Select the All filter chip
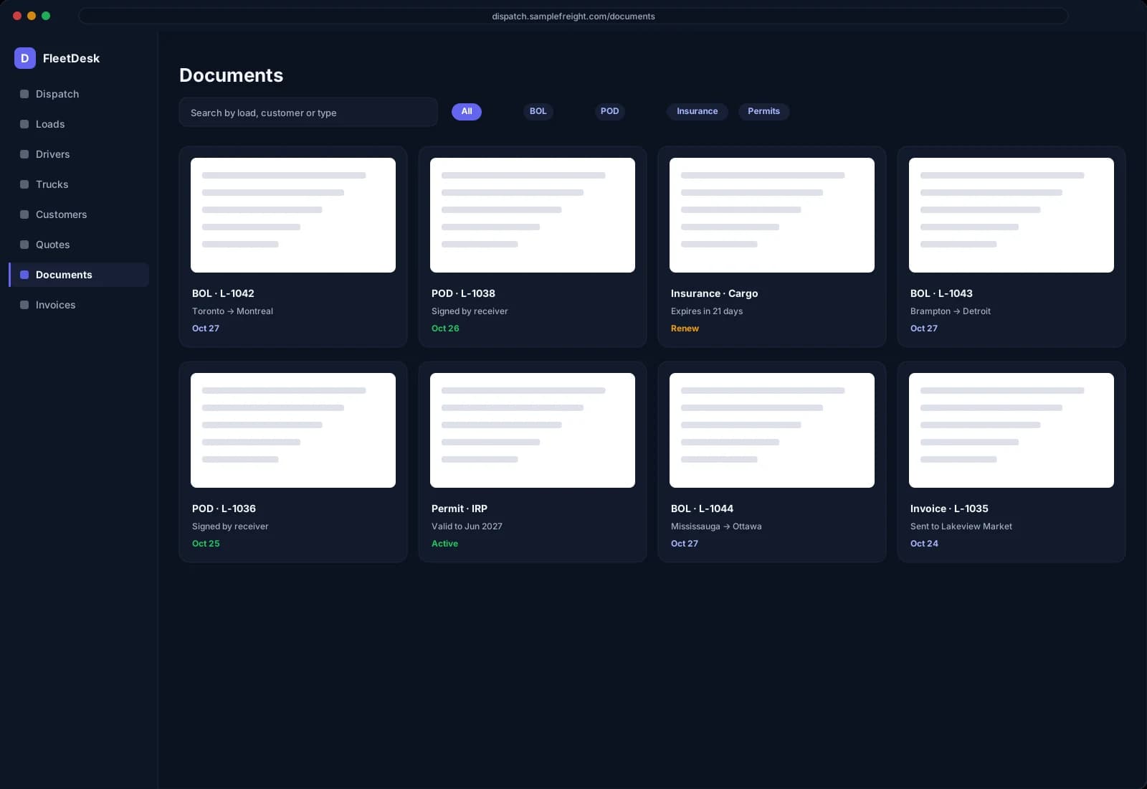Screen dimensions: 1147x789 pos(467,111)
